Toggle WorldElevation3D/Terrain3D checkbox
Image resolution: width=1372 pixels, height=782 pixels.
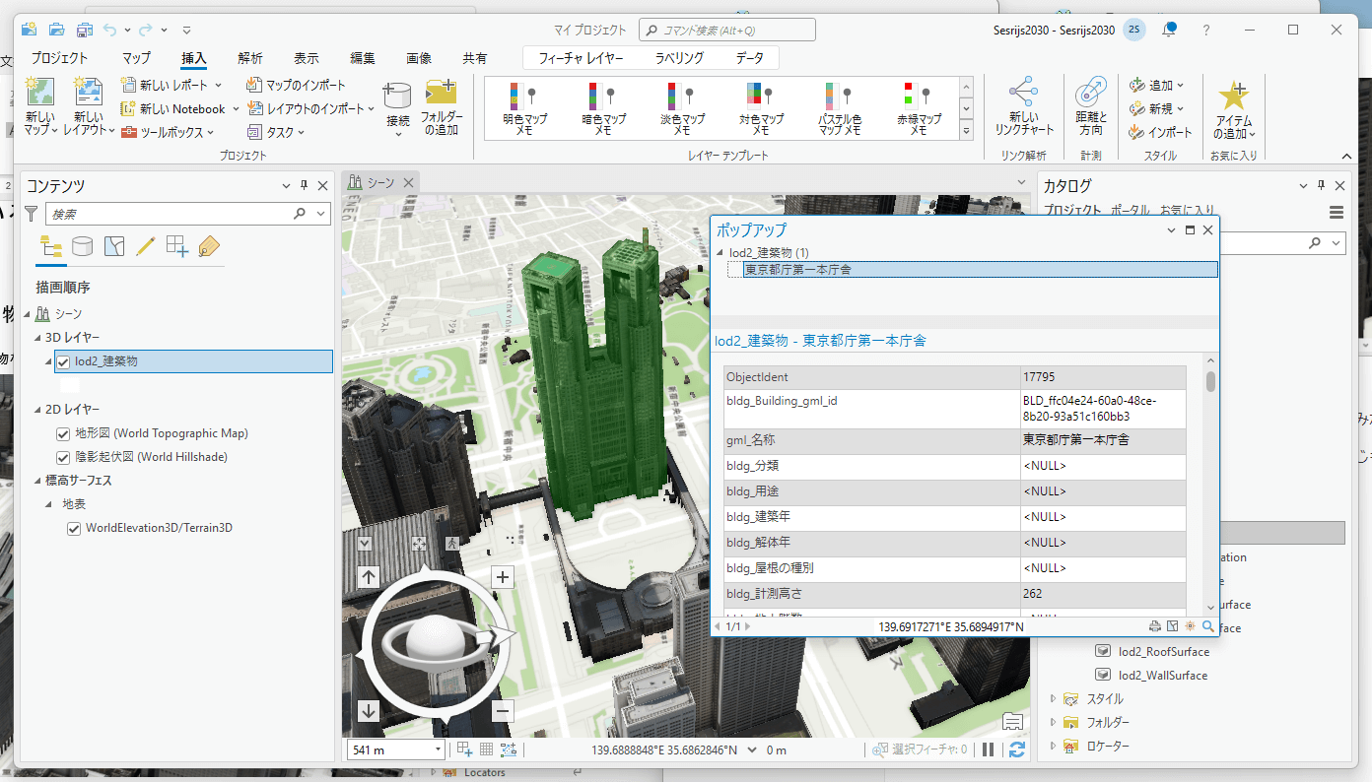(x=73, y=529)
